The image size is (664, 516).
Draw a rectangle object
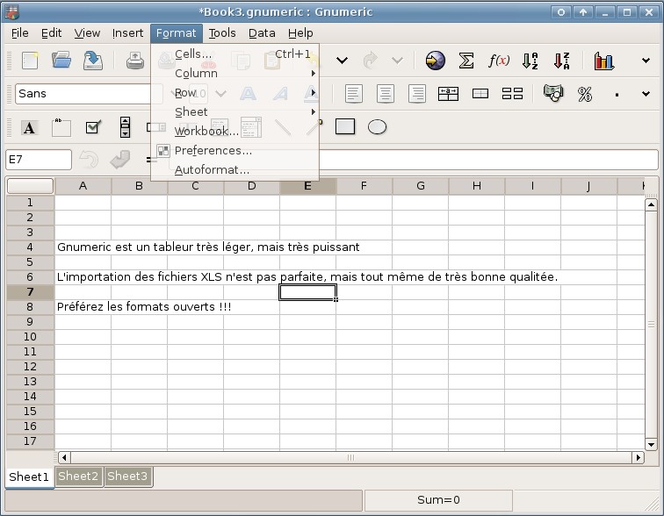coord(345,126)
